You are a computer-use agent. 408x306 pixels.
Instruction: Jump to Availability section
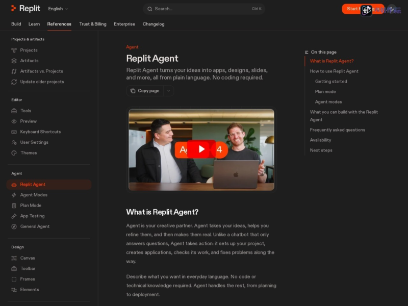320,140
